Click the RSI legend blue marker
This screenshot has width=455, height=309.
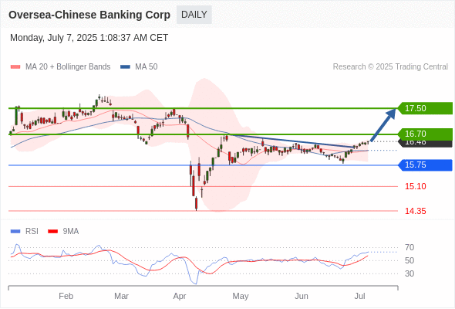tap(15, 232)
